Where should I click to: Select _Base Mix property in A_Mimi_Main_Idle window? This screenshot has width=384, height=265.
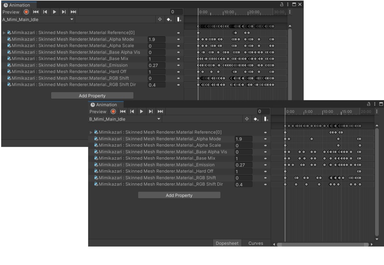(70, 58)
